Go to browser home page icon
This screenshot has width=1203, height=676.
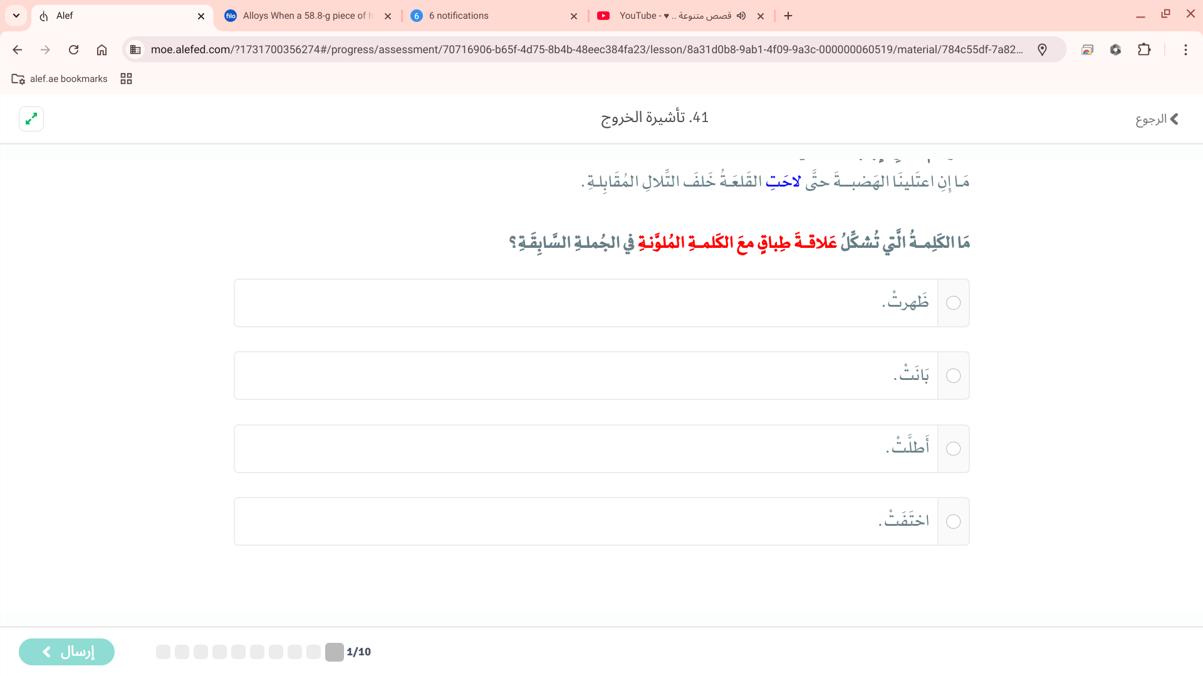[x=102, y=49]
